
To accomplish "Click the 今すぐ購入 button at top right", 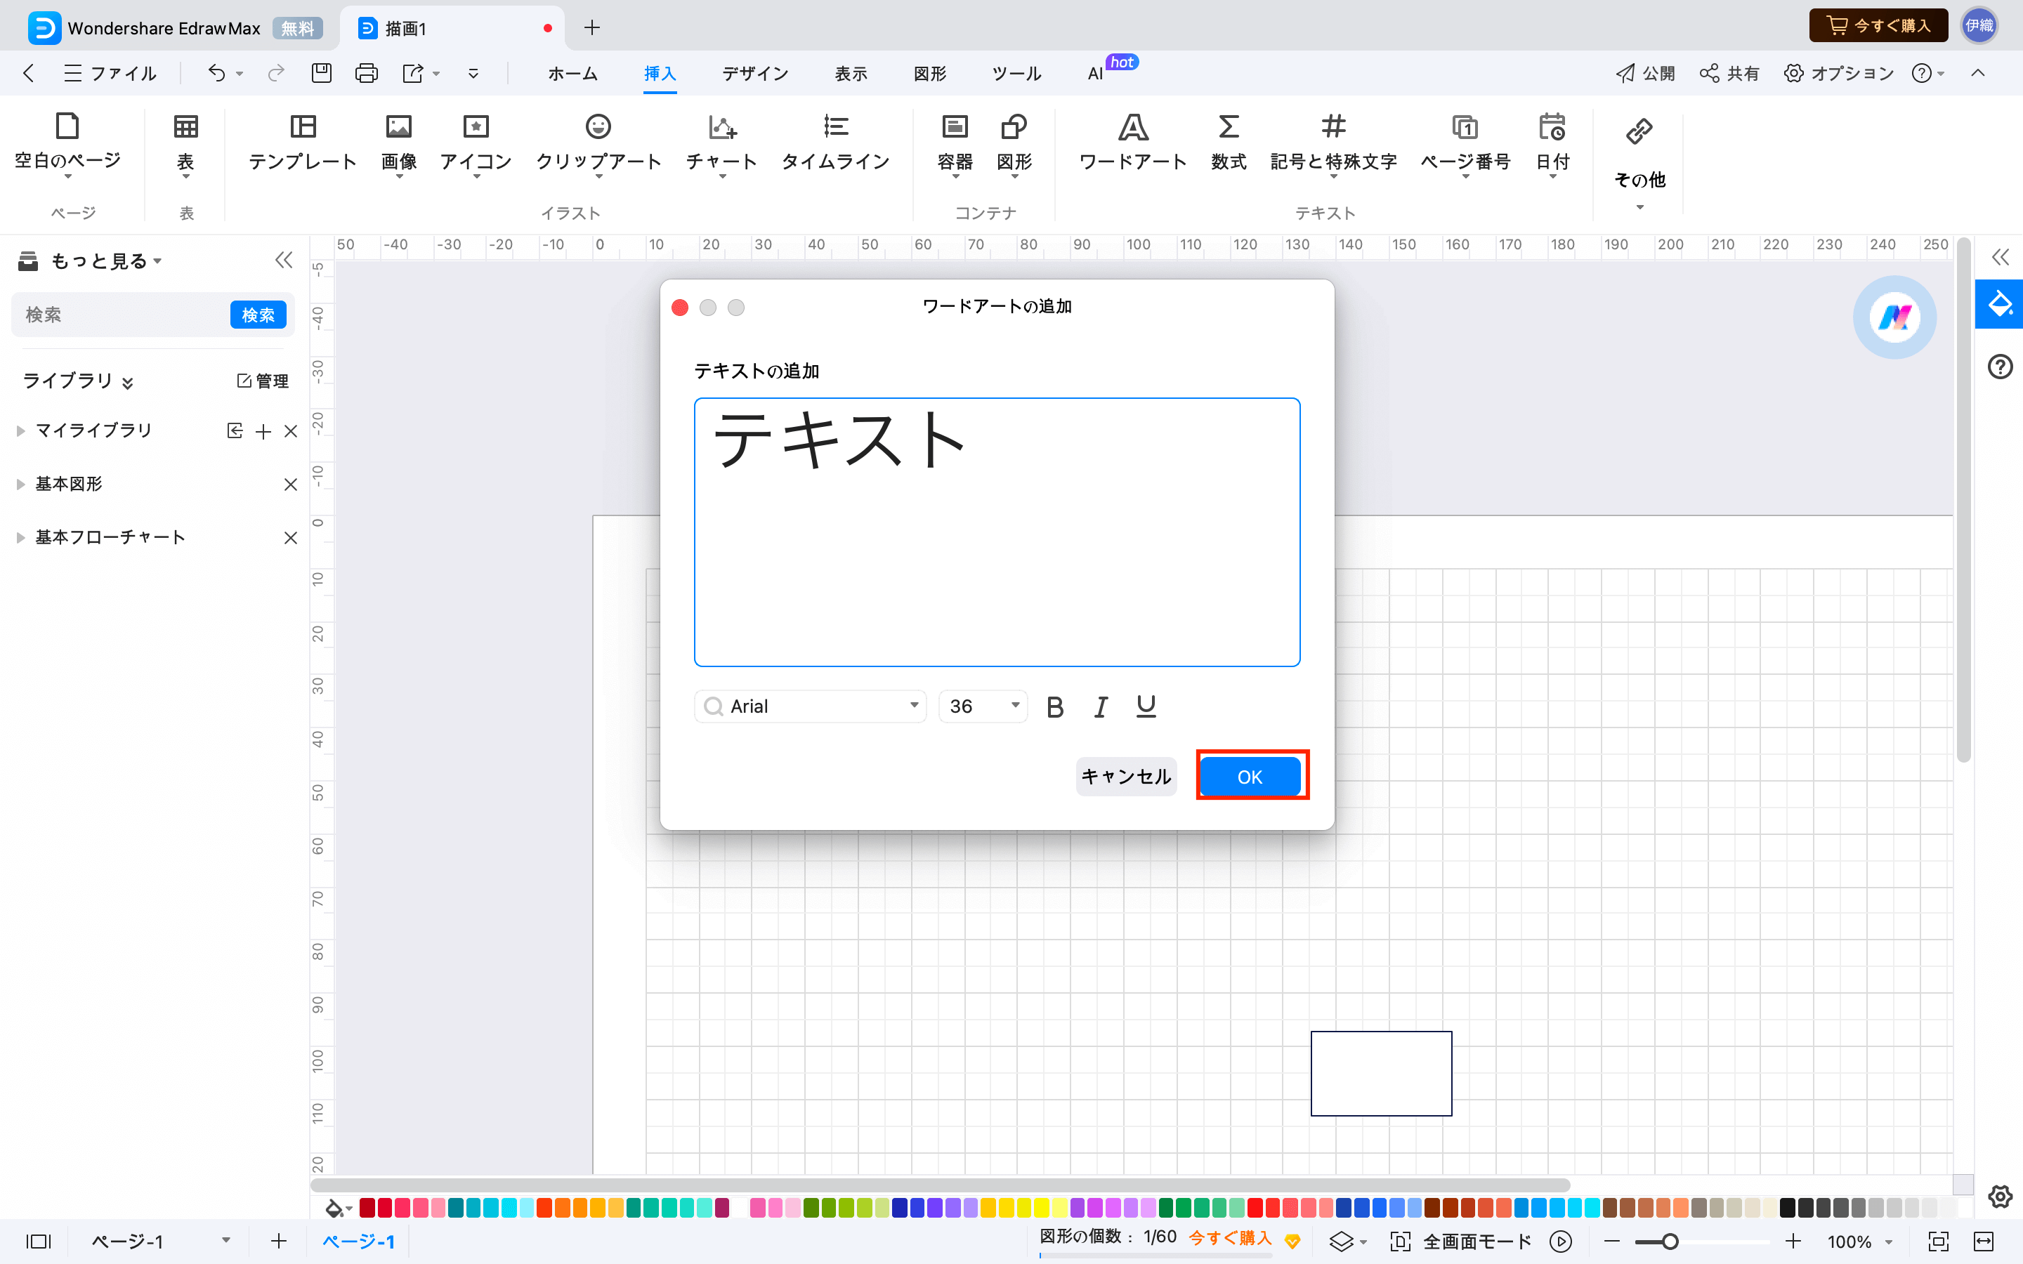I will (x=1878, y=26).
